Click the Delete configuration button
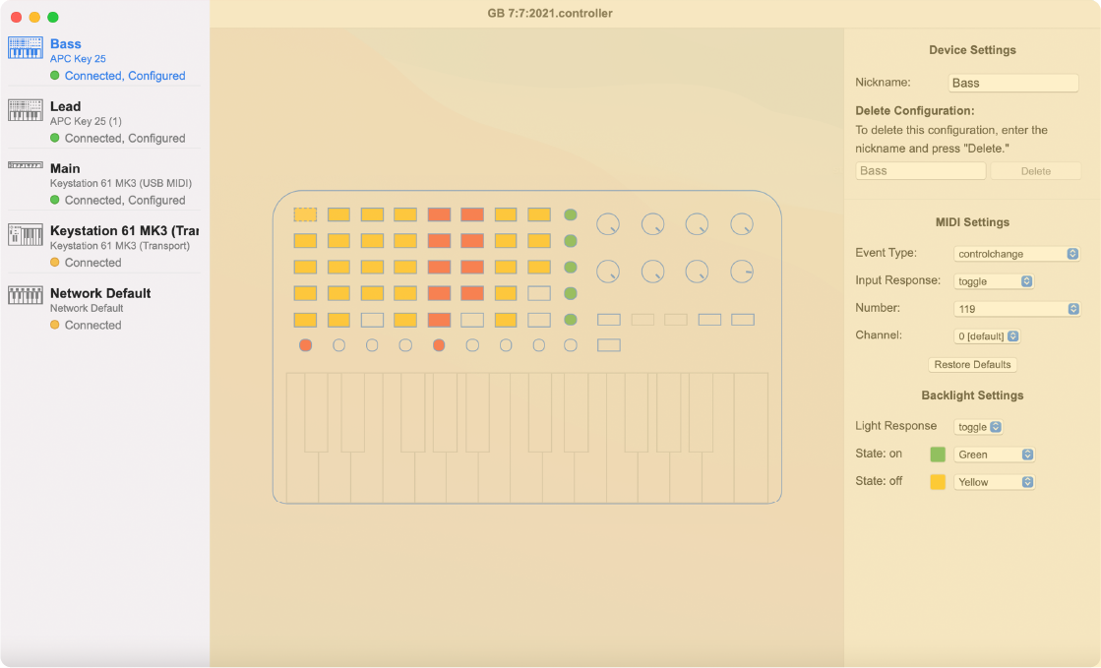The image size is (1101, 668). [1035, 171]
